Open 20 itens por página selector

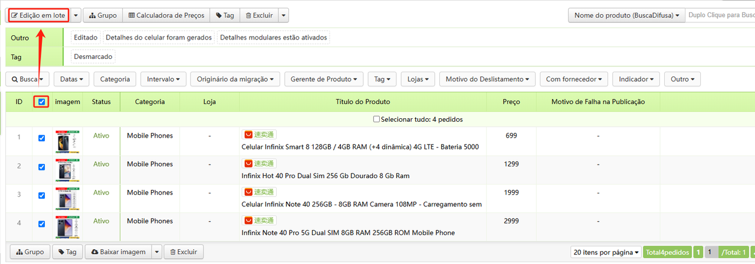click(606, 252)
